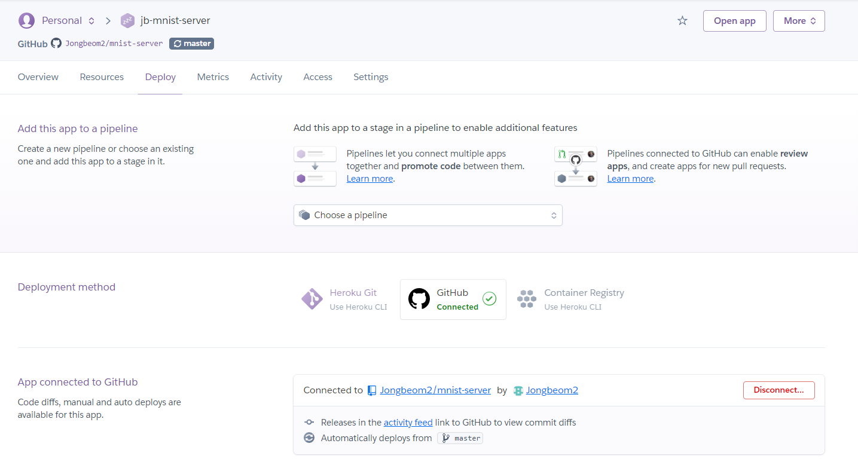
Task: Click the Jongbeom2/mnist-server header link
Action: tap(114, 44)
